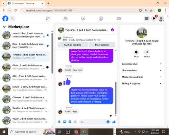Click the chat scroll down arrow
169x135 pixels.
[x=116, y=116]
